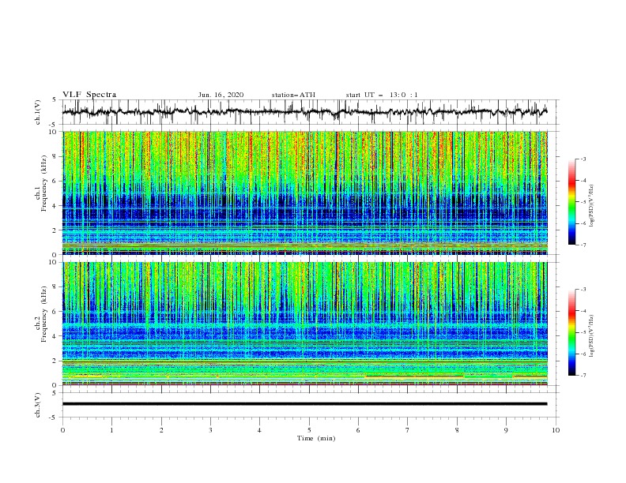Click the "8" kHz tick of ch.1 axis
The height and width of the screenshot is (483, 626).
click(x=55, y=156)
